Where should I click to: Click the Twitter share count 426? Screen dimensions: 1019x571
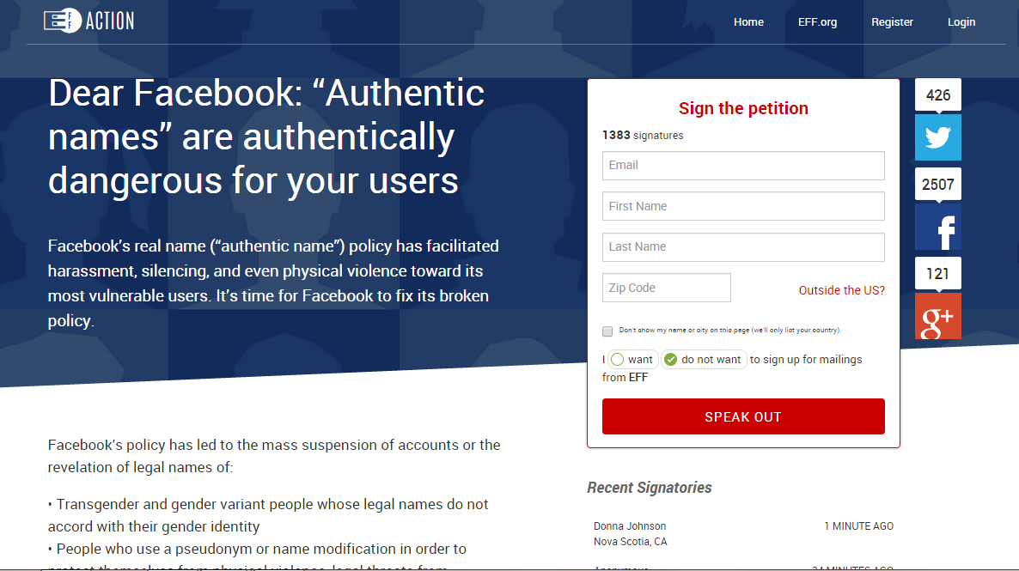coord(937,94)
